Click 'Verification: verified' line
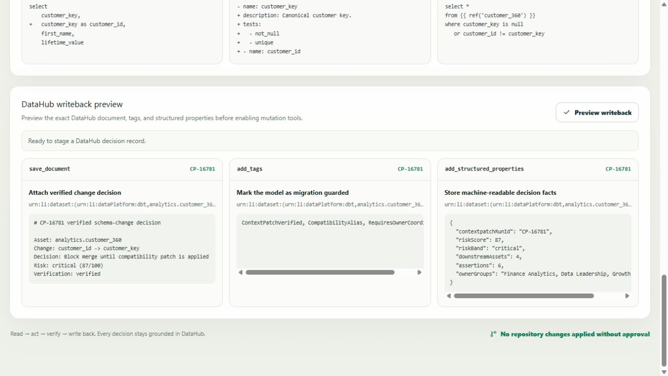668x376 pixels. click(x=67, y=274)
